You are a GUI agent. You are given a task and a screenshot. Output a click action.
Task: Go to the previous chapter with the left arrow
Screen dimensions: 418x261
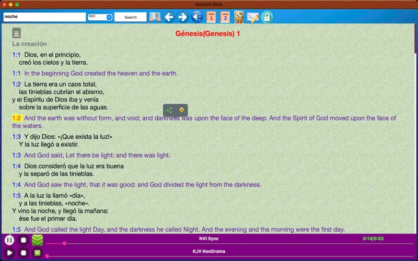click(169, 17)
